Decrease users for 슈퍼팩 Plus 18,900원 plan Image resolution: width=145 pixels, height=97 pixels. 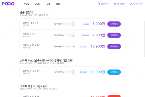(67, 72)
